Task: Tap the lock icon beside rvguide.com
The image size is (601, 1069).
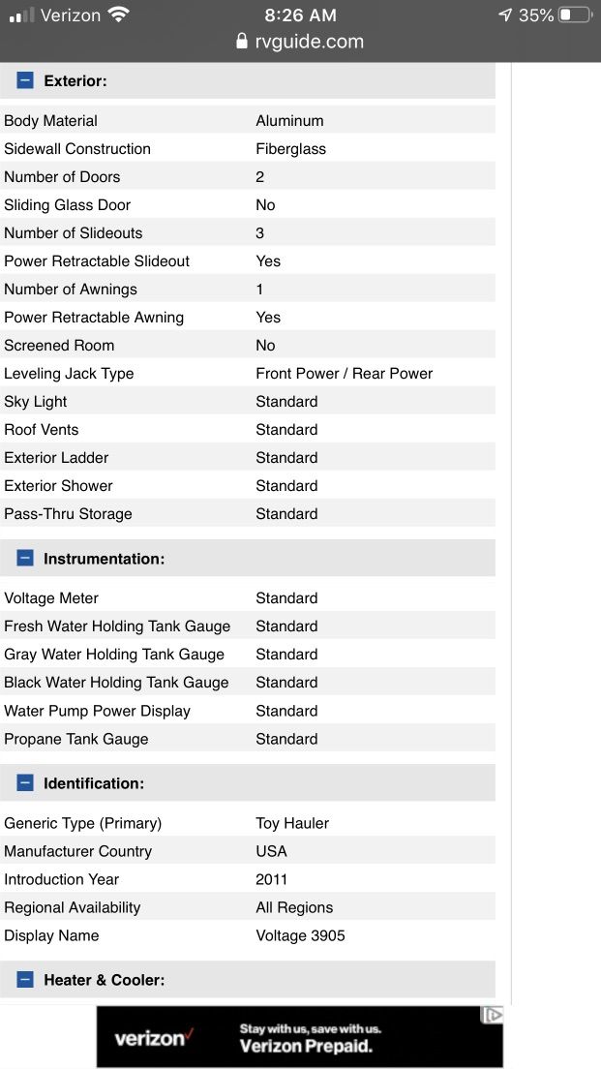Action: click(x=242, y=41)
